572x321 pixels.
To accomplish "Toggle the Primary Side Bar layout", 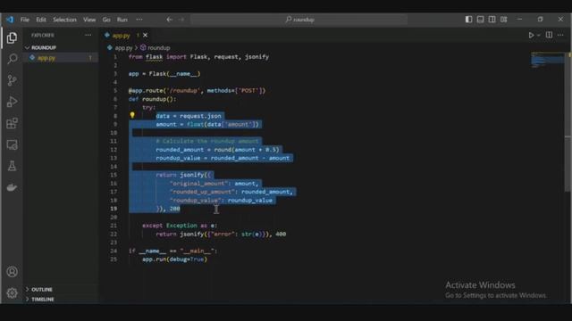I will (x=468, y=20).
